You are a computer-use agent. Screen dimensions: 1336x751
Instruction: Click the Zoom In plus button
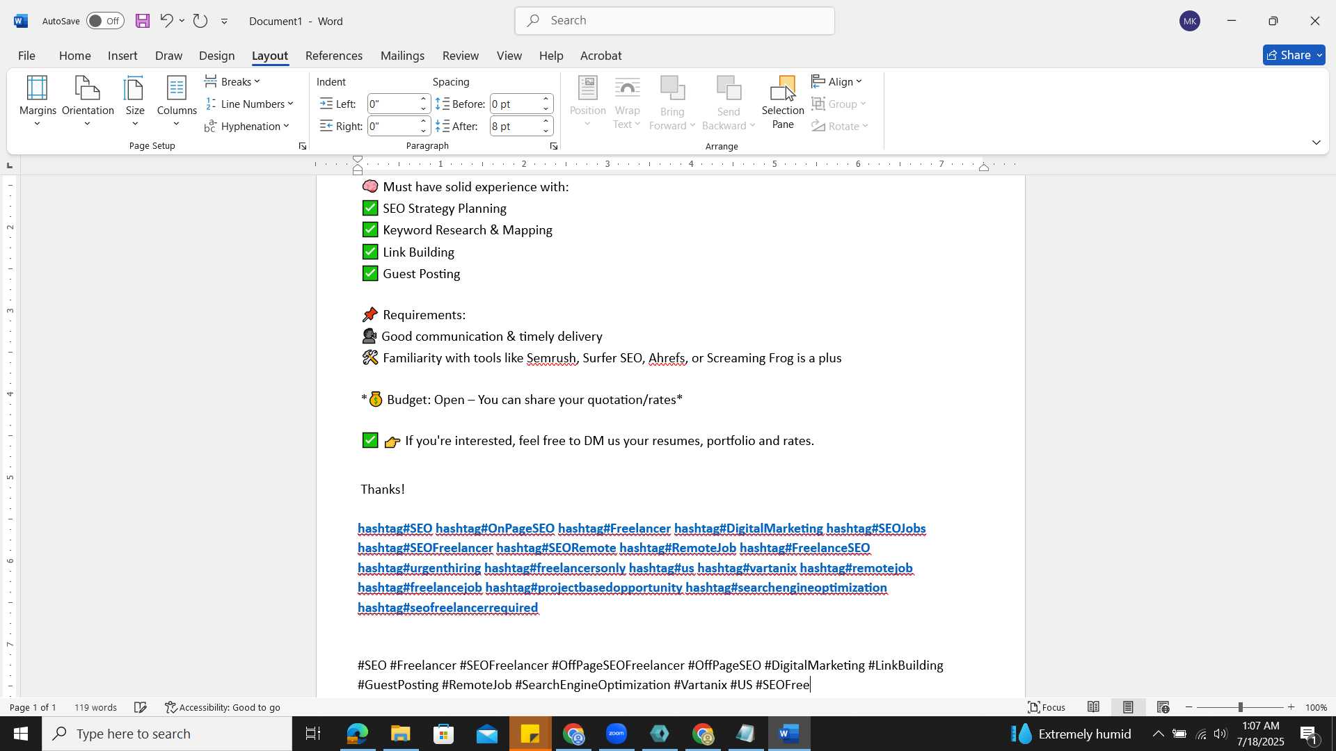(x=1291, y=707)
